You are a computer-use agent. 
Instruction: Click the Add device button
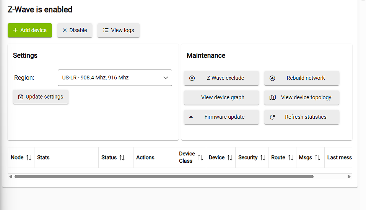pos(30,30)
